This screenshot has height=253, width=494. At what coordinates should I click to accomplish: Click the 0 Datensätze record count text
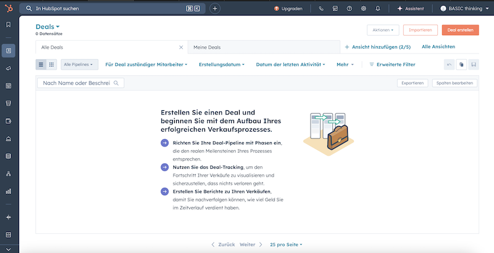(x=49, y=34)
